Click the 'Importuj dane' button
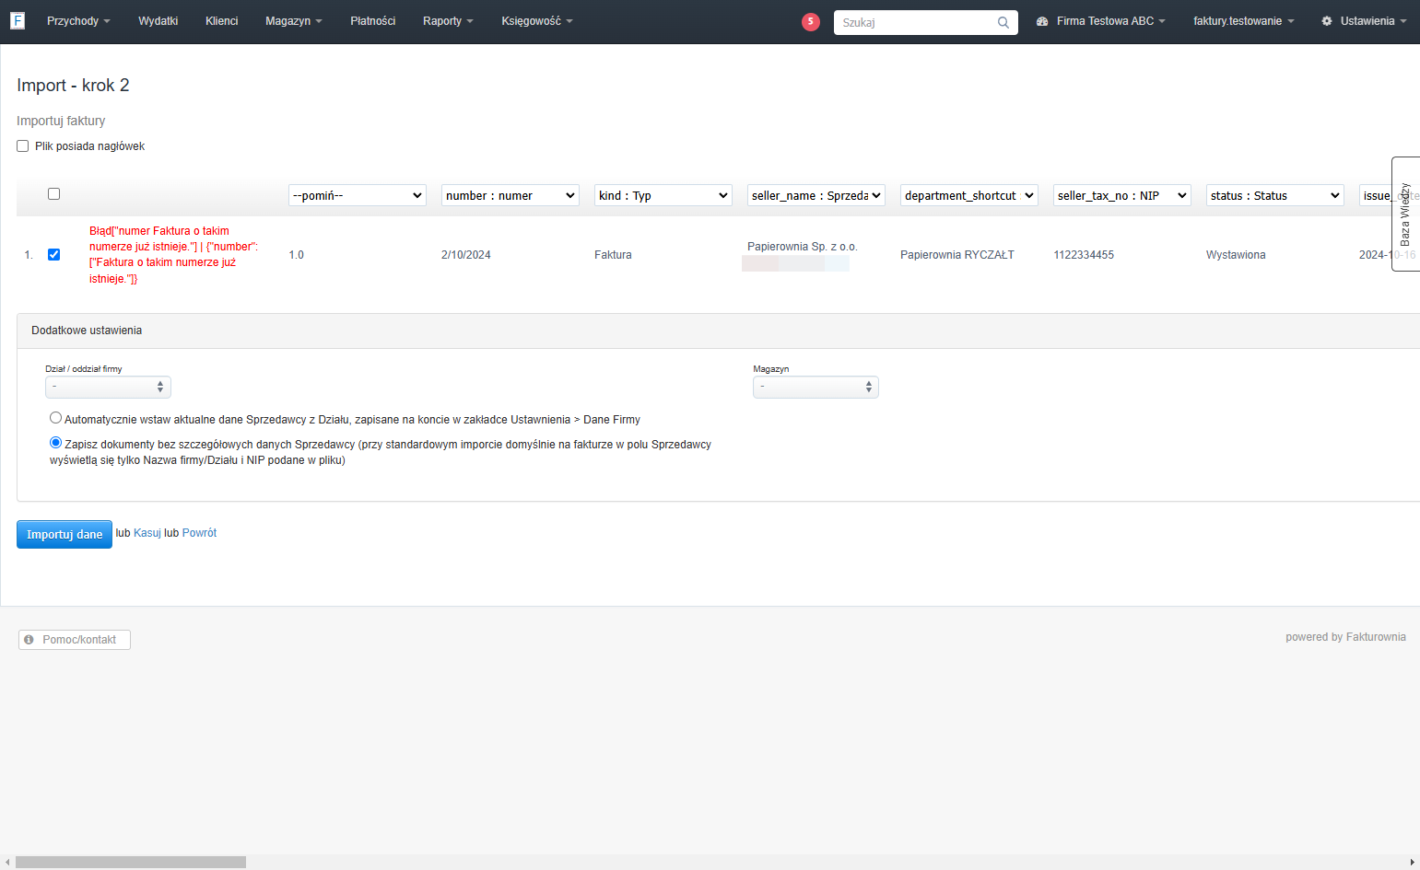The image size is (1420, 870). [x=65, y=534]
